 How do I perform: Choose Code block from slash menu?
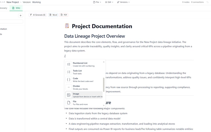[x=84, y=80]
